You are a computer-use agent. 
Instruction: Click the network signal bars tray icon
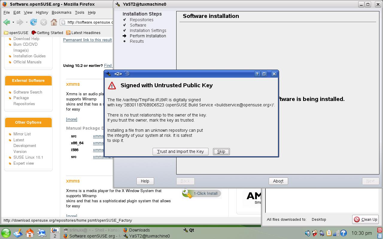point(336,233)
